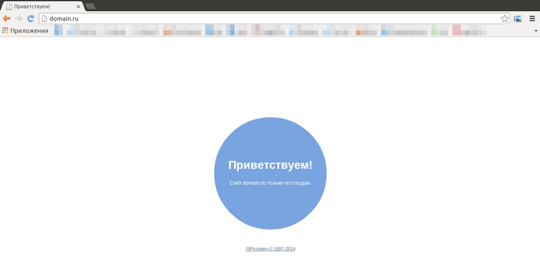Open the Chrome hamburger menu
540x257 pixels.
[532, 18]
